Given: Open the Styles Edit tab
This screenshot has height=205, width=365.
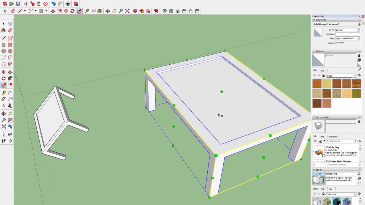Looking at the screenshot, I should point(323,189).
